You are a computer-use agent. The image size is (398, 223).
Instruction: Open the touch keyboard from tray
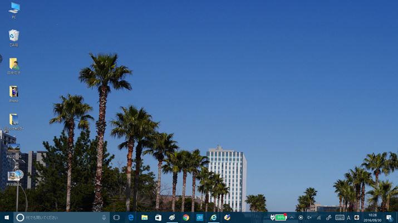(x=339, y=217)
